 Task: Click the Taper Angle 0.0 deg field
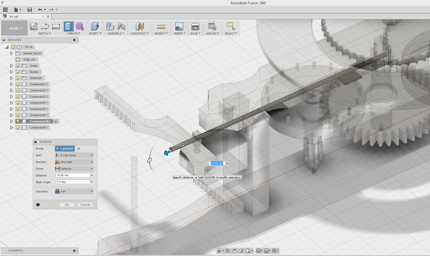point(73,182)
